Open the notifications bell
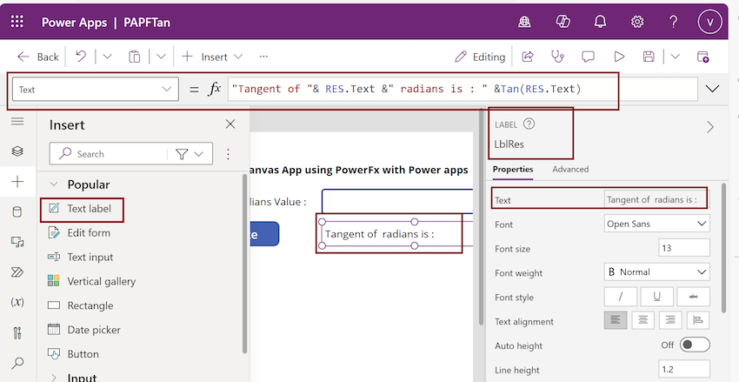This screenshot has height=382, width=739. [x=600, y=22]
